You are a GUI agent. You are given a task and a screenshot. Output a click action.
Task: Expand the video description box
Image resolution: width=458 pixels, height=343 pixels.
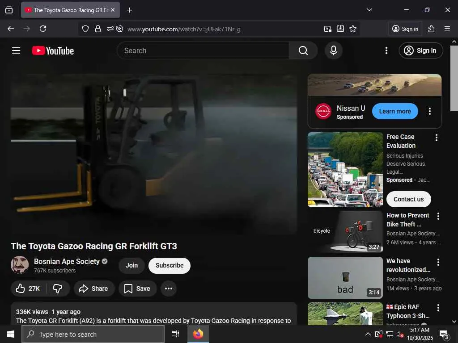[154, 314]
